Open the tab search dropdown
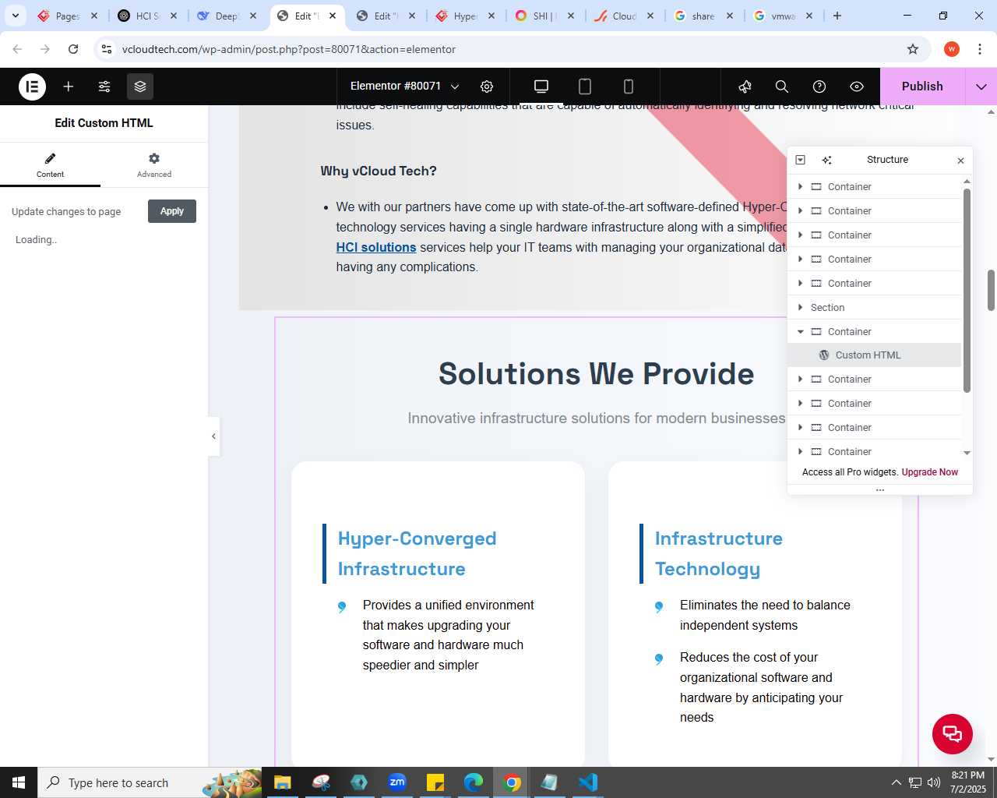Screen dimensions: 997x798 click(x=15, y=16)
